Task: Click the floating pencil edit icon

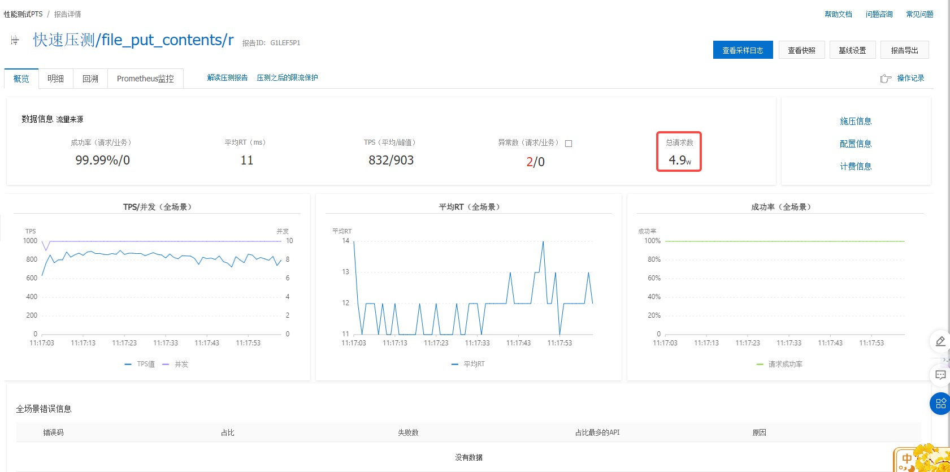Action: (940, 341)
